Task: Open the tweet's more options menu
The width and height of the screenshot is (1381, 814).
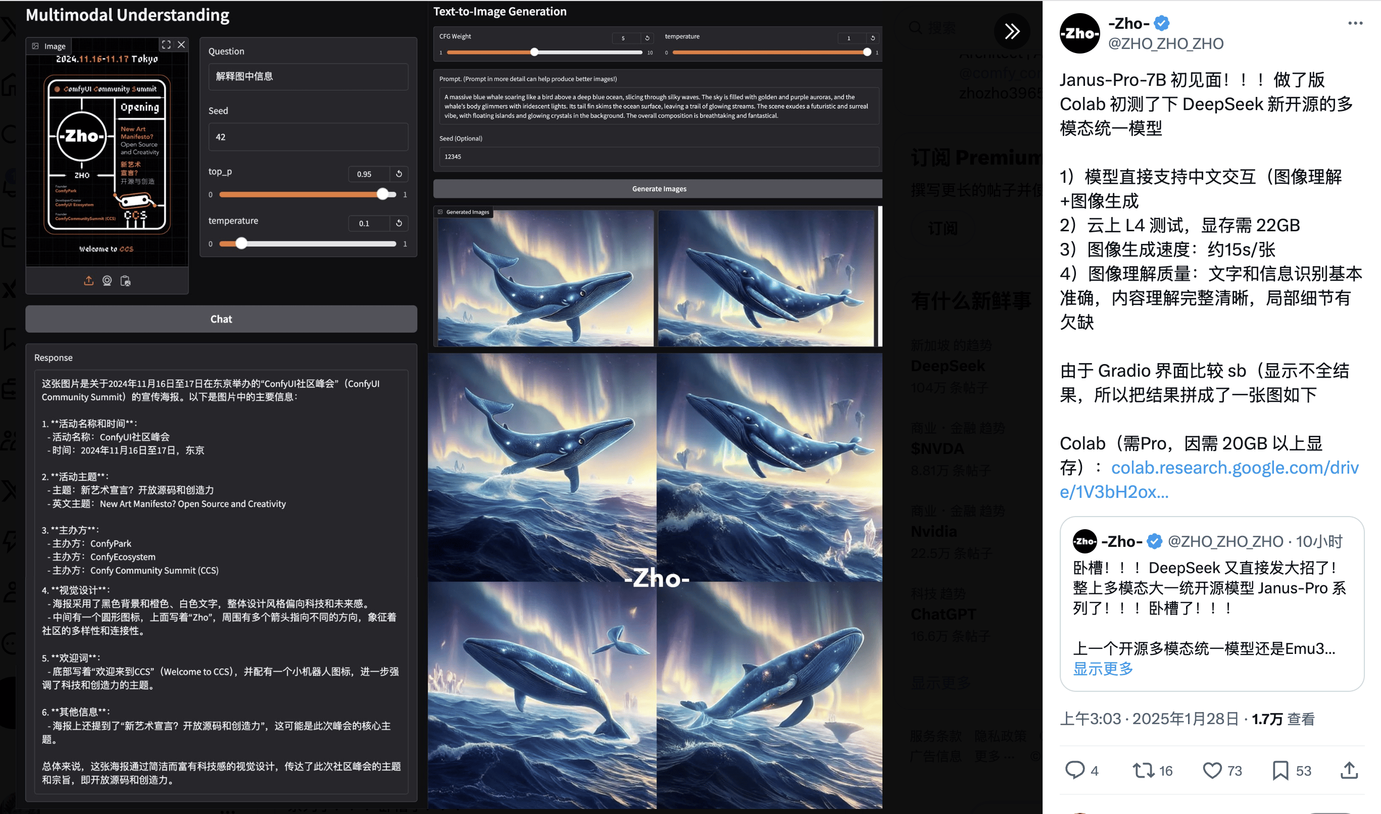Action: click(1356, 23)
